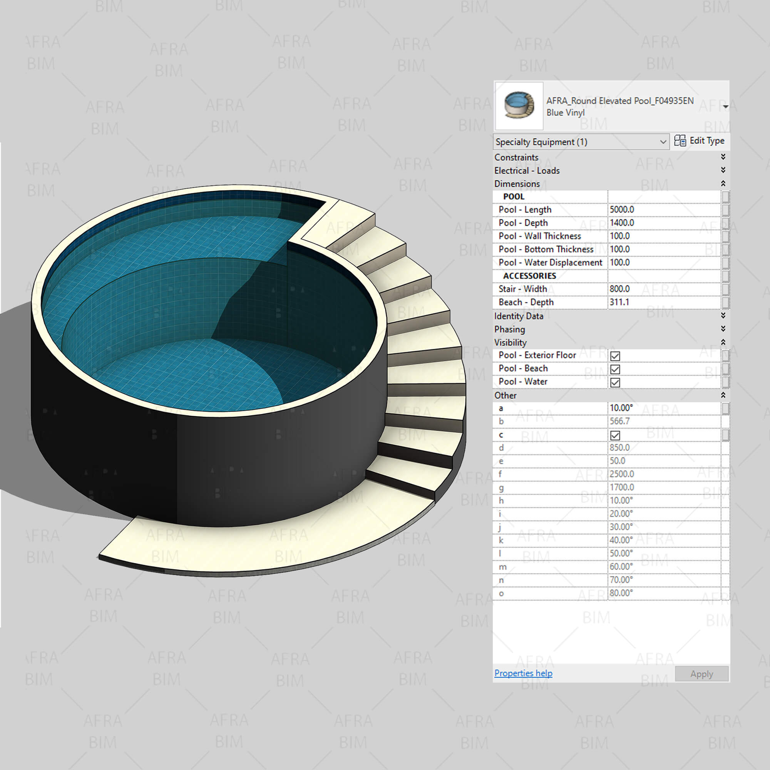The height and width of the screenshot is (770, 770).
Task: Expand the Identity Data group
Action: pos(723,316)
